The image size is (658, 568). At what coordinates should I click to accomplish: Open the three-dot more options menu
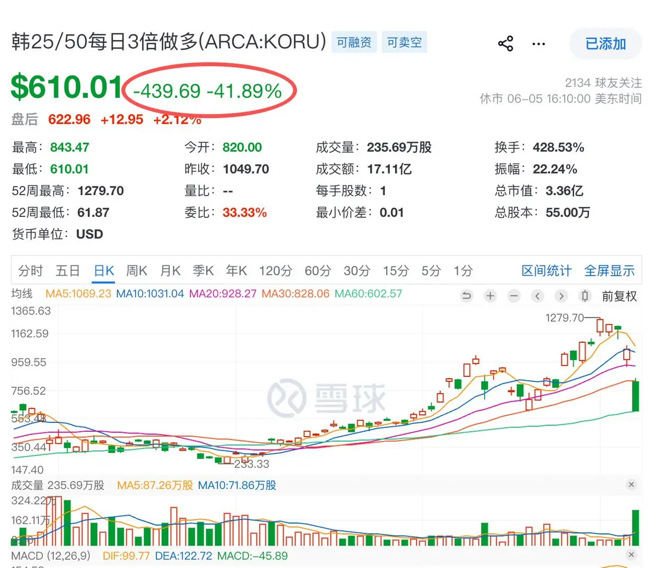coord(538,44)
